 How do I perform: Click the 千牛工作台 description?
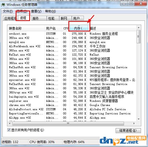click(97, 46)
